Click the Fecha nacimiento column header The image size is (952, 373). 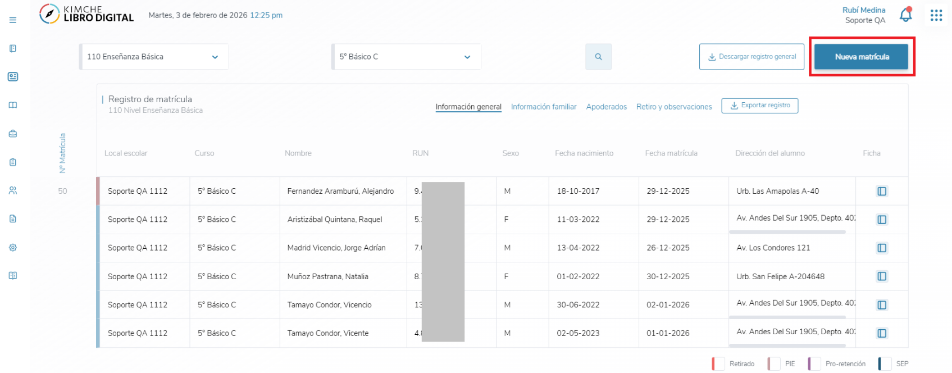pos(584,153)
